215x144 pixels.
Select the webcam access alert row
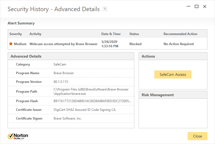(63, 44)
